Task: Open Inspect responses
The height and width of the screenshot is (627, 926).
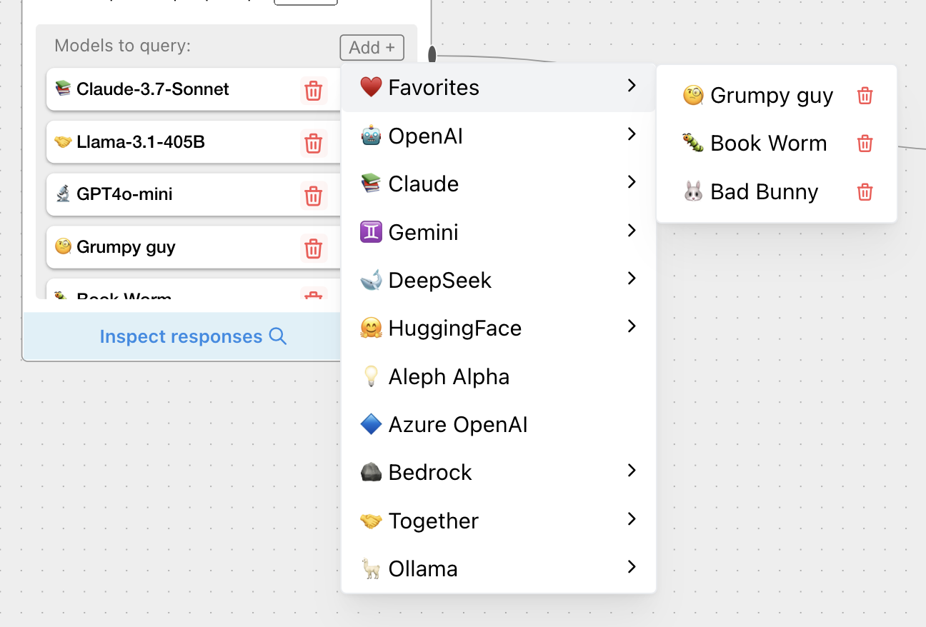Action: 181,336
